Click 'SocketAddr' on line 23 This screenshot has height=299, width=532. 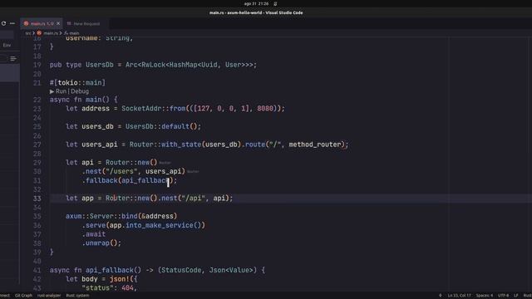(x=141, y=109)
